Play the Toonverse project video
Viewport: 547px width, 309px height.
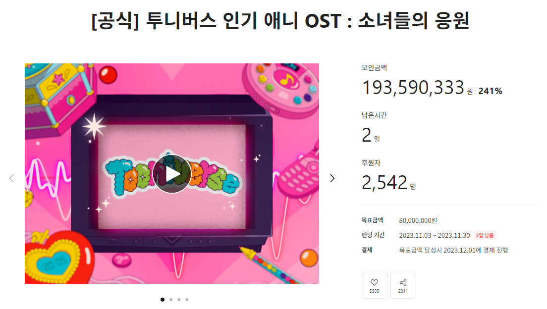(x=171, y=174)
